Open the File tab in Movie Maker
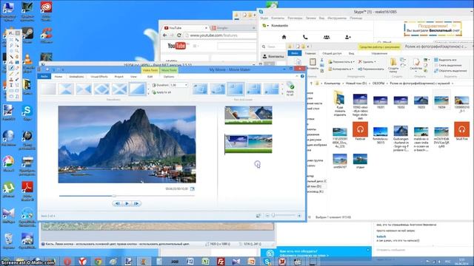The width and height of the screenshot is (474, 266). tap(44, 77)
